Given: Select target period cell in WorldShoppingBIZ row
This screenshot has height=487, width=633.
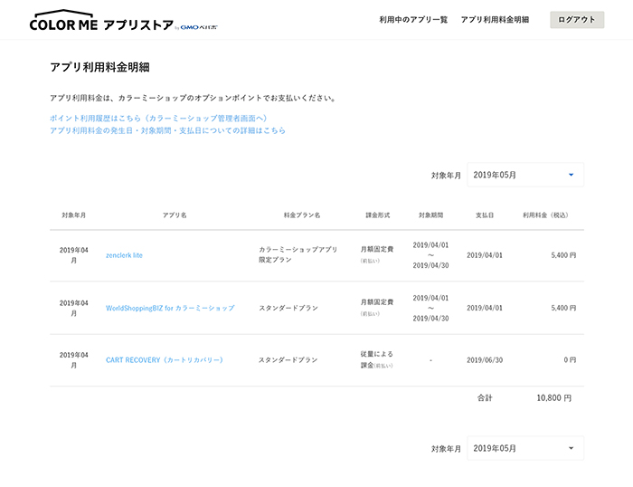Looking at the screenshot, I should coord(430,308).
